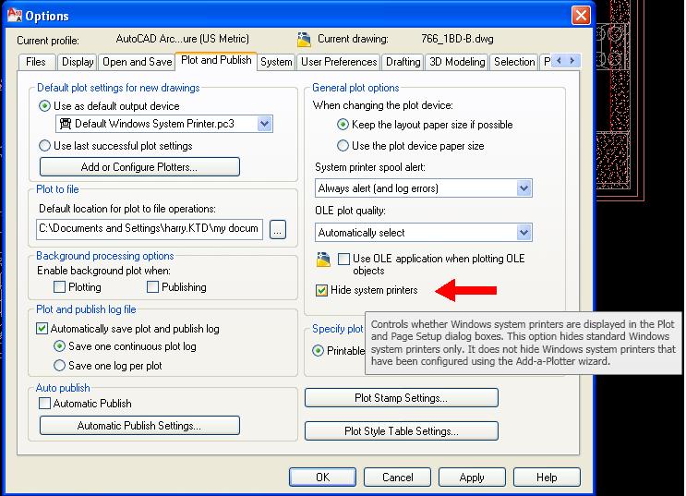Screen dimensions: 686x496
Task: Click the plotter icon in the default output device box
Action: click(x=66, y=124)
